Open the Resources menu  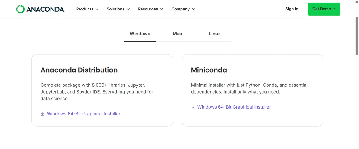150,9
